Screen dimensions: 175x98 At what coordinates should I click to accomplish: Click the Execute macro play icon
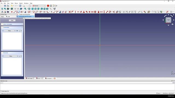coord(57,6)
